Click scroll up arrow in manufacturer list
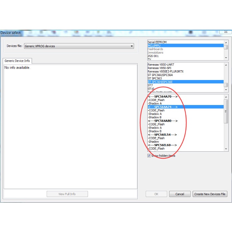Image resolution: width=232 pixels, height=232 pixels. point(226,64)
